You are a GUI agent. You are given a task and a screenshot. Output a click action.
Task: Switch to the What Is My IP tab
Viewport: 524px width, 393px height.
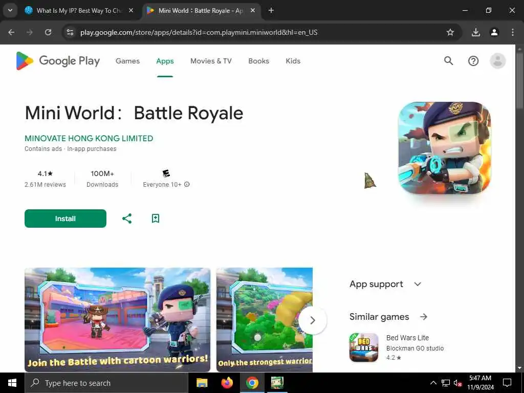[79, 10]
